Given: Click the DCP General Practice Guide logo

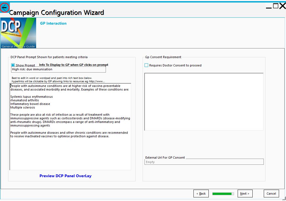Looking at the screenshot, I should point(18,33).
